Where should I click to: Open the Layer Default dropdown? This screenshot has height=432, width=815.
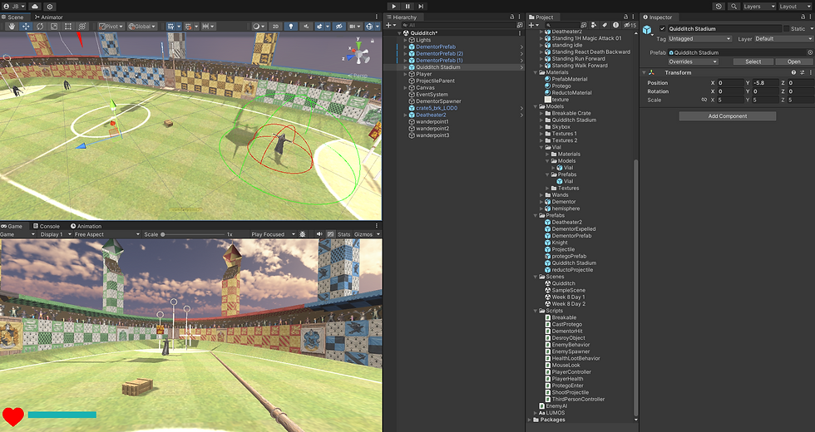[783, 39]
